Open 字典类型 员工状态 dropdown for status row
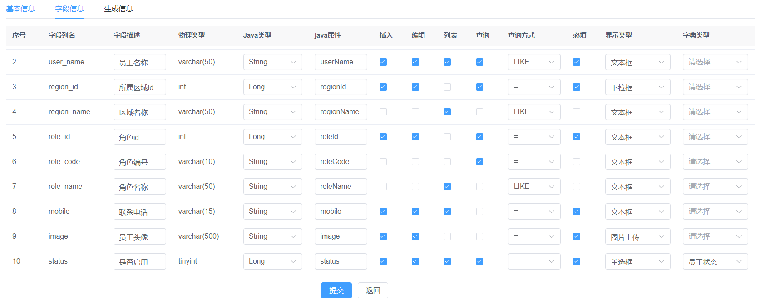 (x=716, y=261)
